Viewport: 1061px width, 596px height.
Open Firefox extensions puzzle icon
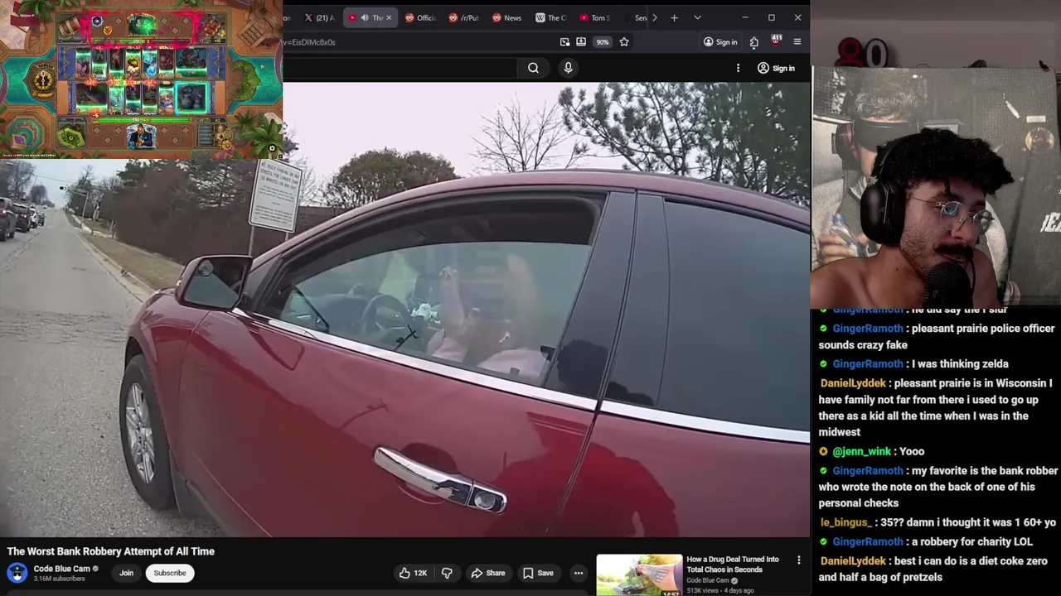[x=753, y=42]
